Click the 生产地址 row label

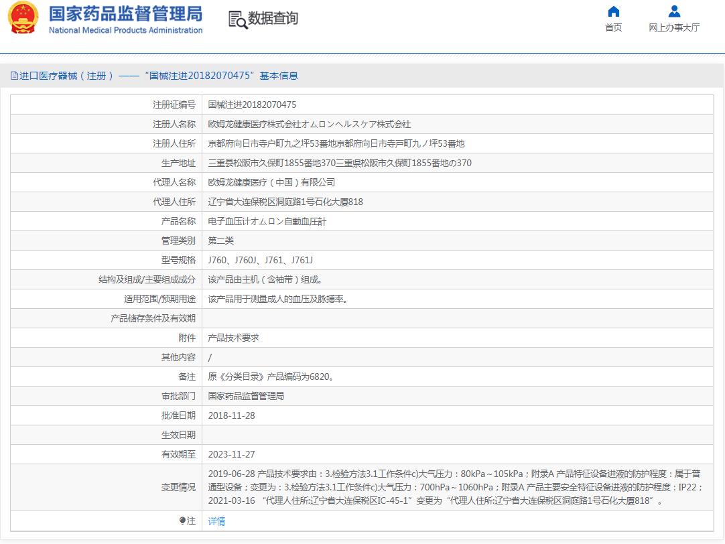[x=178, y=163]
